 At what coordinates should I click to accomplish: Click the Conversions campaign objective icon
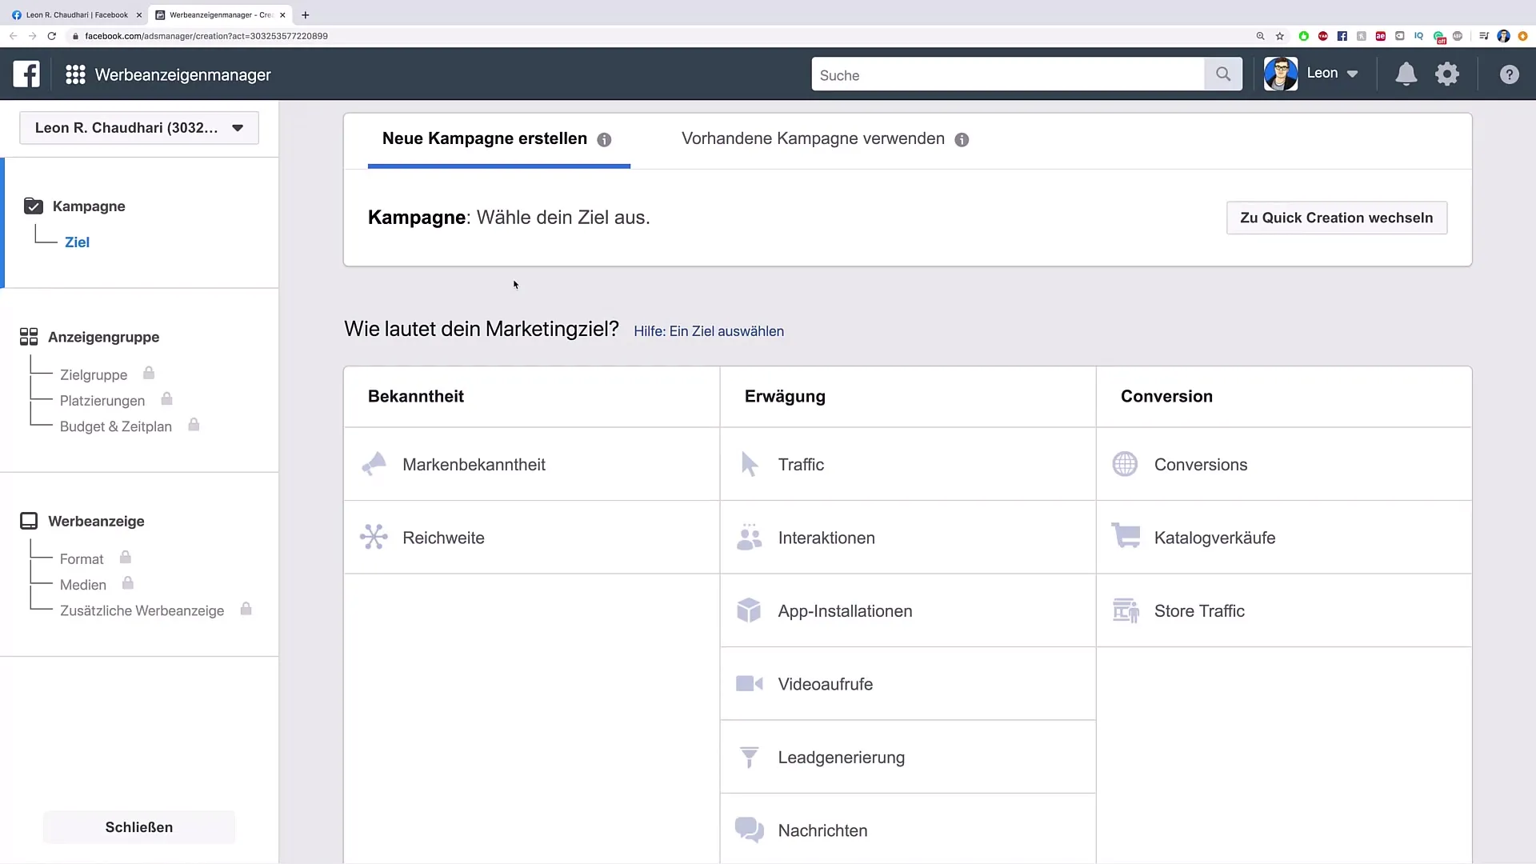[x=1125, y=464]
